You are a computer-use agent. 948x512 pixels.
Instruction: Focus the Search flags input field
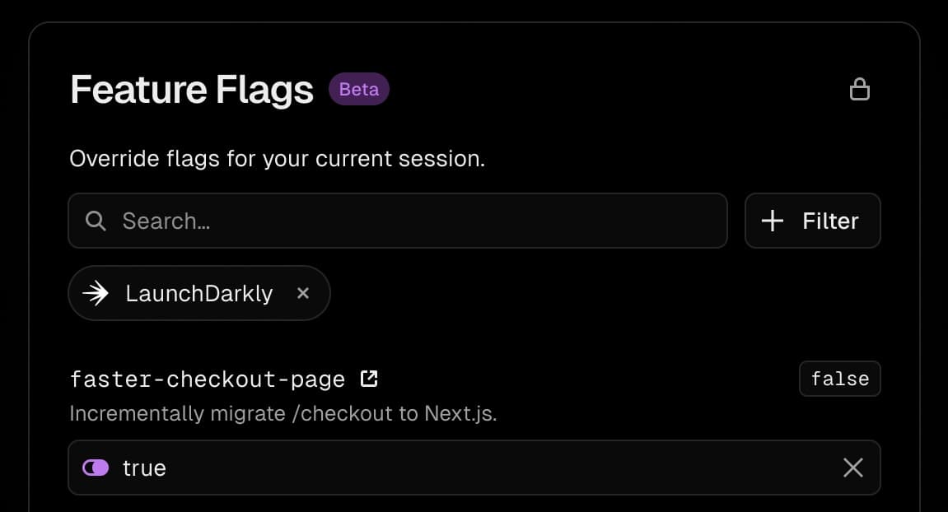(397, 221)
